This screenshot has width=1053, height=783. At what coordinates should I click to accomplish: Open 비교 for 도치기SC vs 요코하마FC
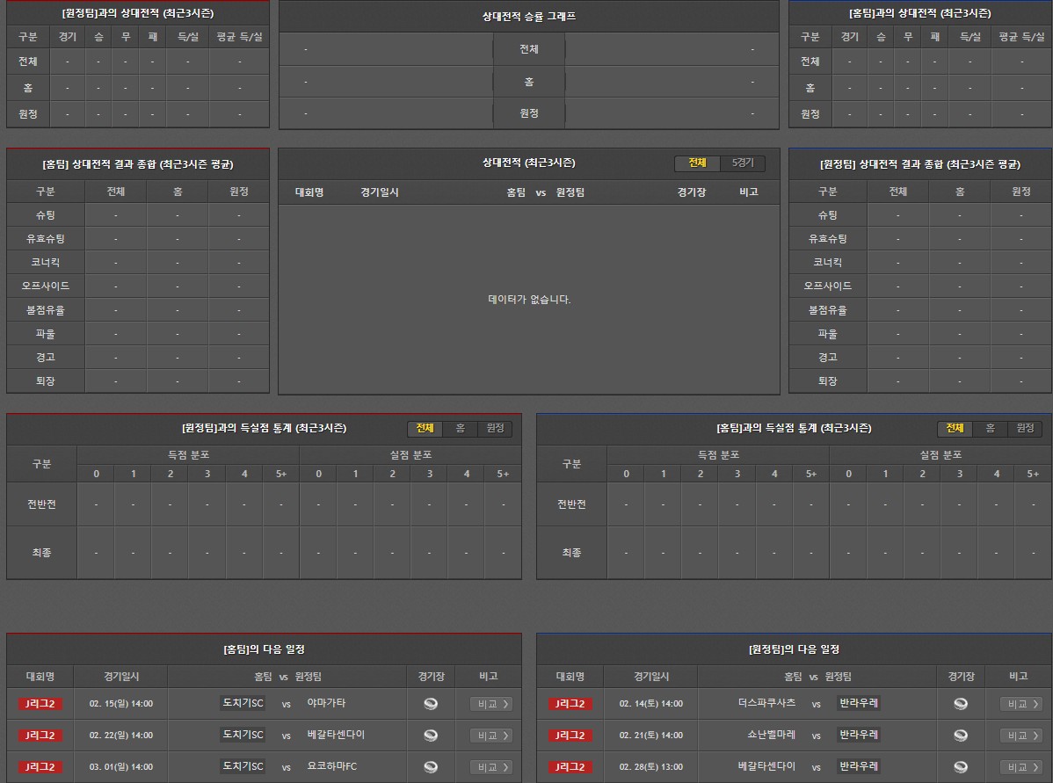click(490, 767)
